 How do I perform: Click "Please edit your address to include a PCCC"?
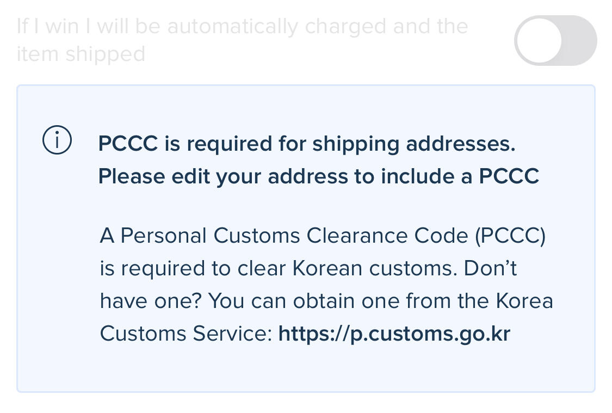(x=318, y=176)
